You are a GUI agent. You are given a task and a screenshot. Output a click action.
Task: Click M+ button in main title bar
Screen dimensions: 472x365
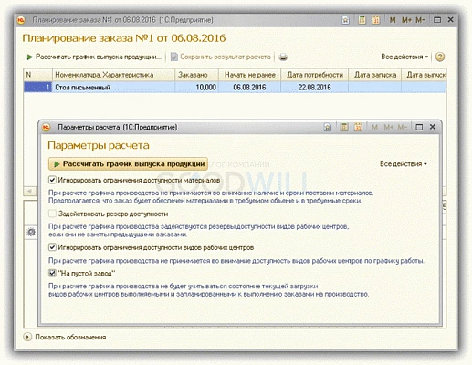406,20
